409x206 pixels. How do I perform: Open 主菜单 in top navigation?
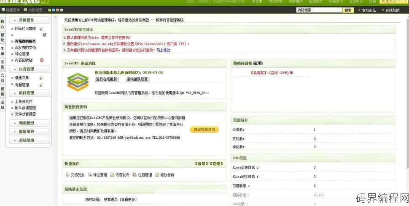(x=257, y=2)
